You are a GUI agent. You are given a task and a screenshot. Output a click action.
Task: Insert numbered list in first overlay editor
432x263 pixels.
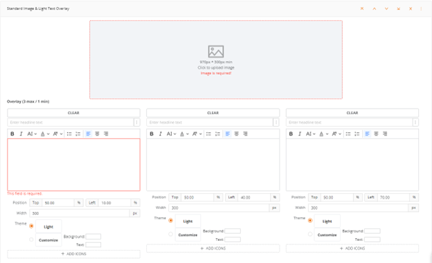(78, 134)
